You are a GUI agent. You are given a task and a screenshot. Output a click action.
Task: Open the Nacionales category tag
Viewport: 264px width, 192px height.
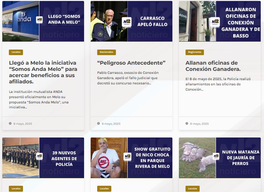[106, 52]
